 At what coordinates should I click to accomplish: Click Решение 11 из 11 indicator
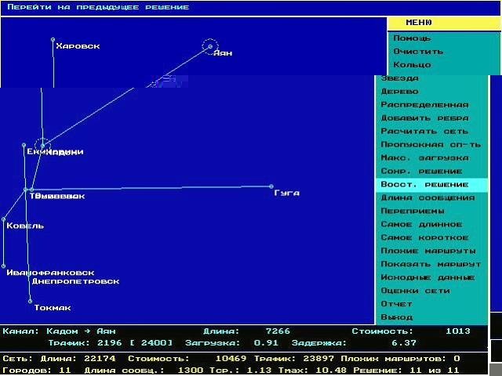(407, 371)
